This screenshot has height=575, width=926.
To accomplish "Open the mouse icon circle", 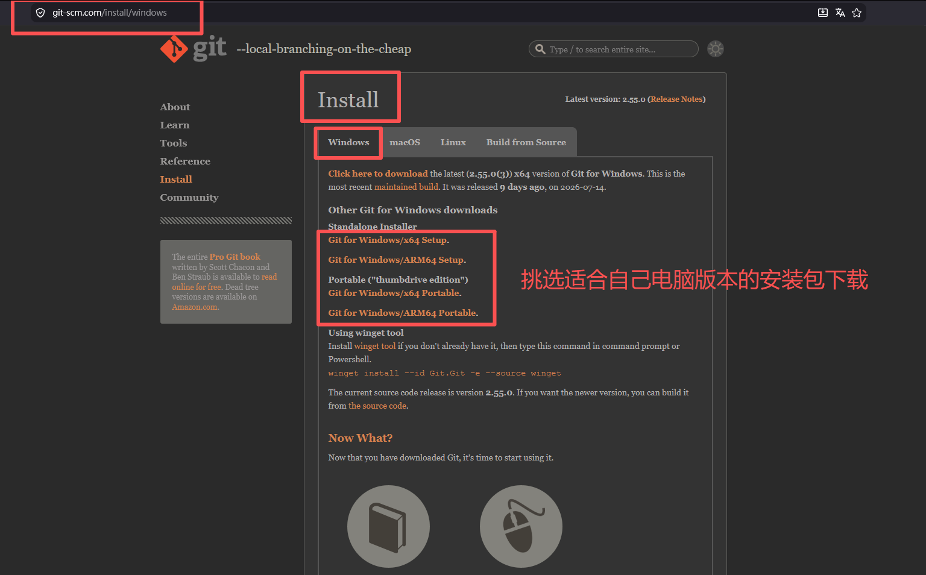I will click(521, 526).
